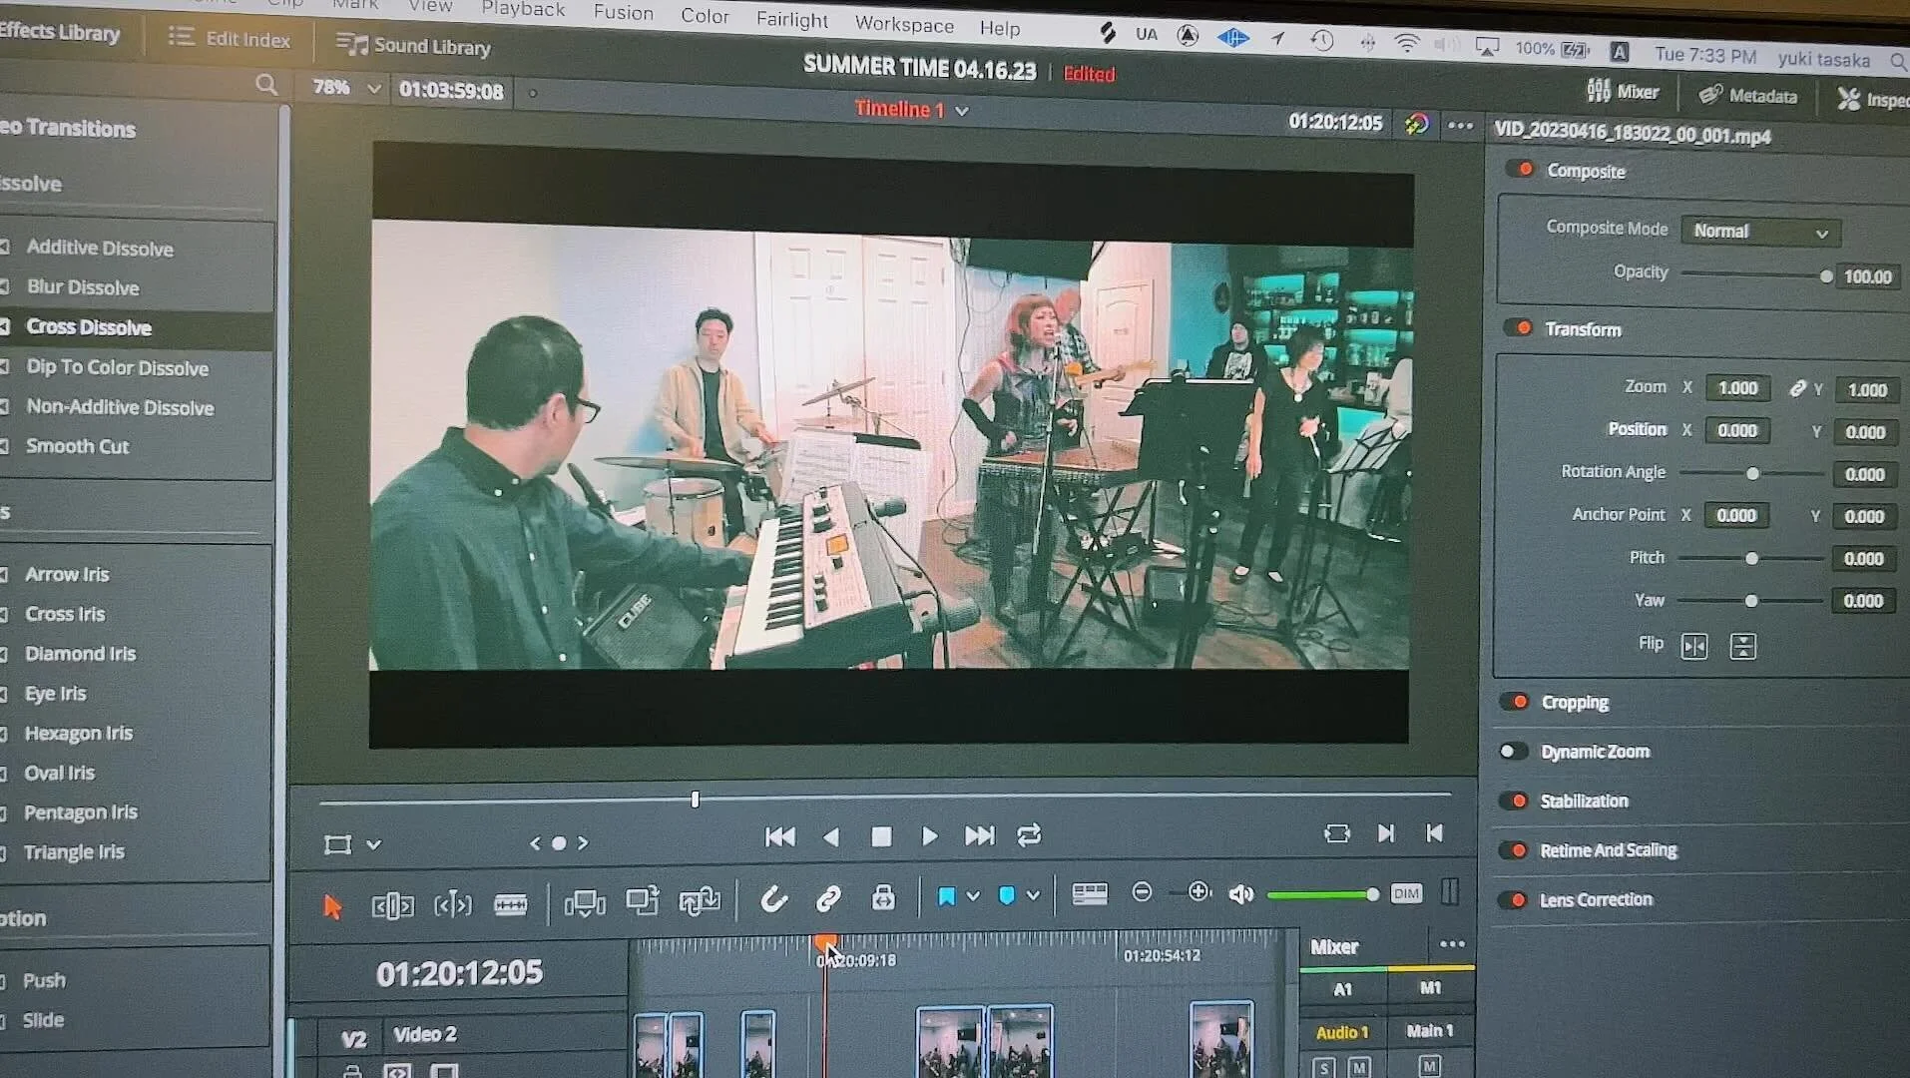The width and height of the screenshot is (1910, 1078).
Task: Select the arrow Selection mode tool
Action: click(332, 905)
